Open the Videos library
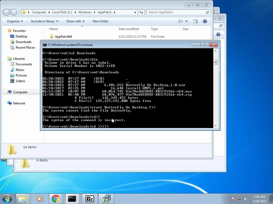The width and height of the screenshot is (273, 204). [x=20, y=81]
